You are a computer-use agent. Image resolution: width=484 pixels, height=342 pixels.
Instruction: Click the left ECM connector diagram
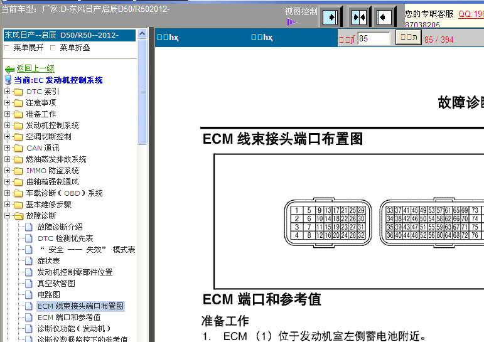click(x=328, y=223)
